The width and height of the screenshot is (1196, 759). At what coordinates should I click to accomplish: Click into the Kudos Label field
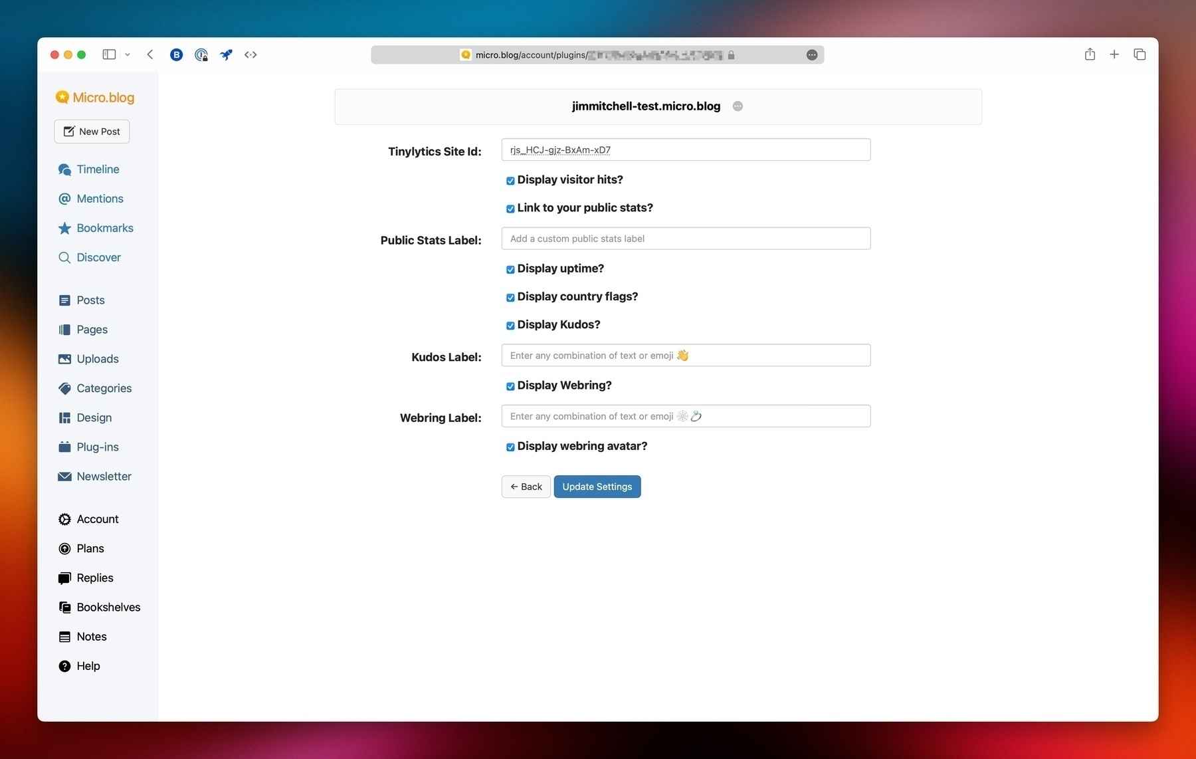tap(686, 356)
